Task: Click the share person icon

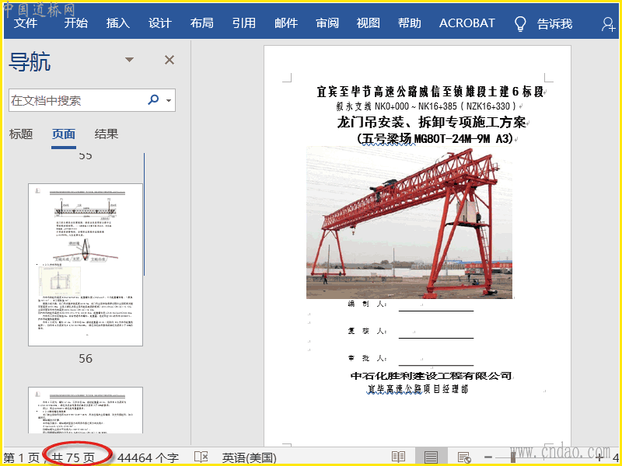Action: (x=608, y=24)
